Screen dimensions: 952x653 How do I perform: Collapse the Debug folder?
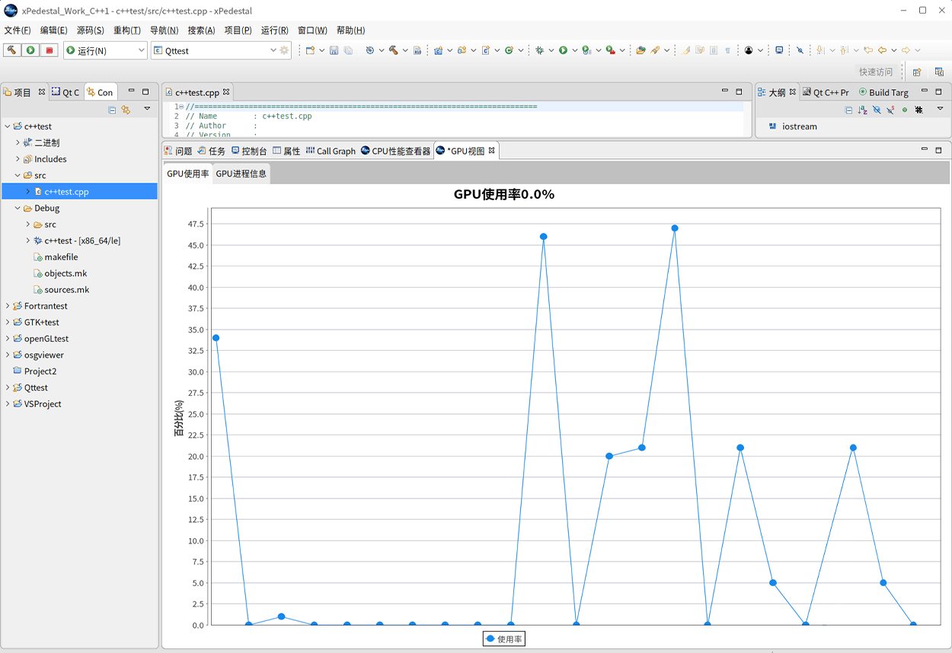click(x=18, y=208)
